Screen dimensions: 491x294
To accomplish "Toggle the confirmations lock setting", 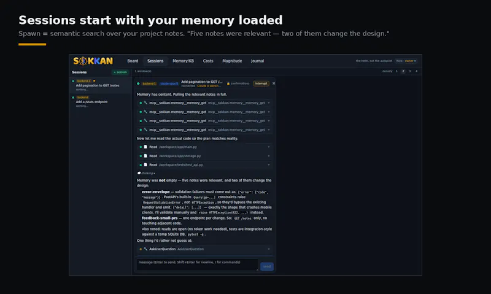I will click(238, 83).
